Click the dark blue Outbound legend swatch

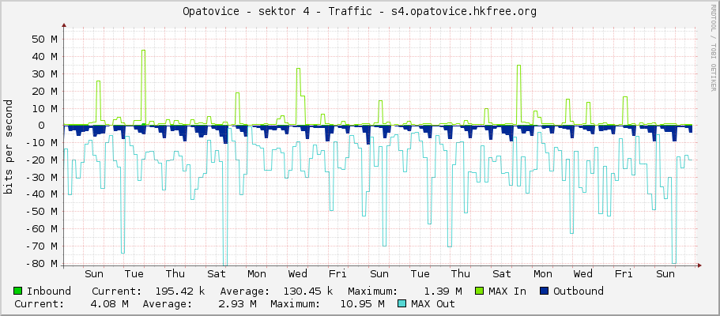pyautogui.click(x=544, y=292)
